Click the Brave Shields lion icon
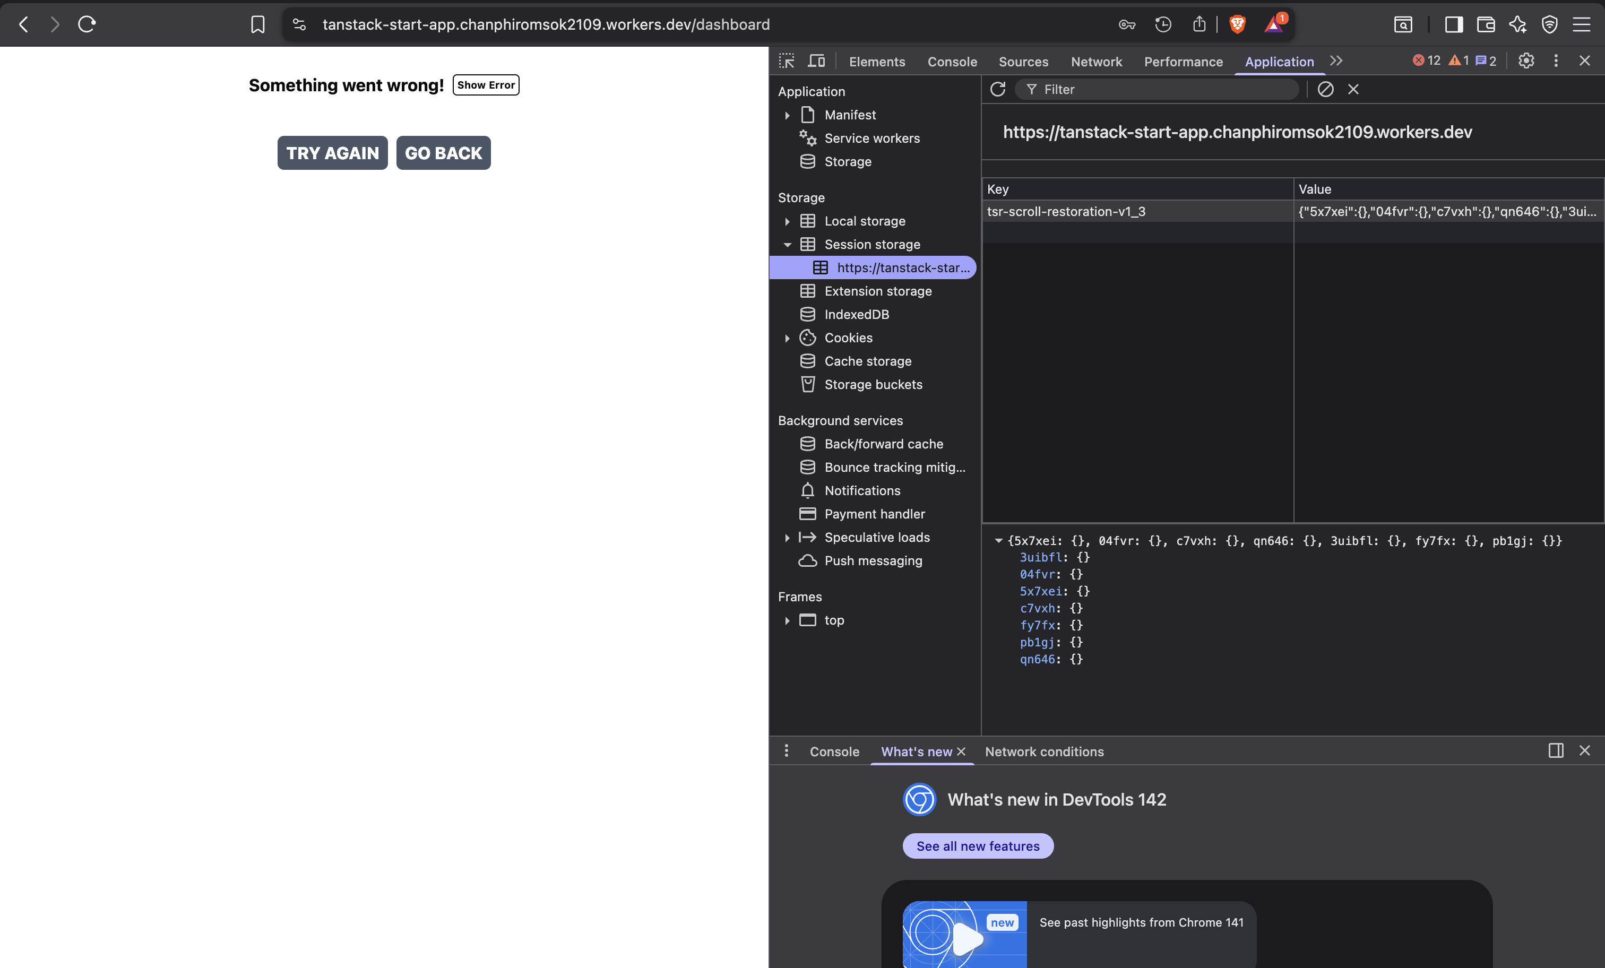The image size is (1605, 968). [1237, 25]
